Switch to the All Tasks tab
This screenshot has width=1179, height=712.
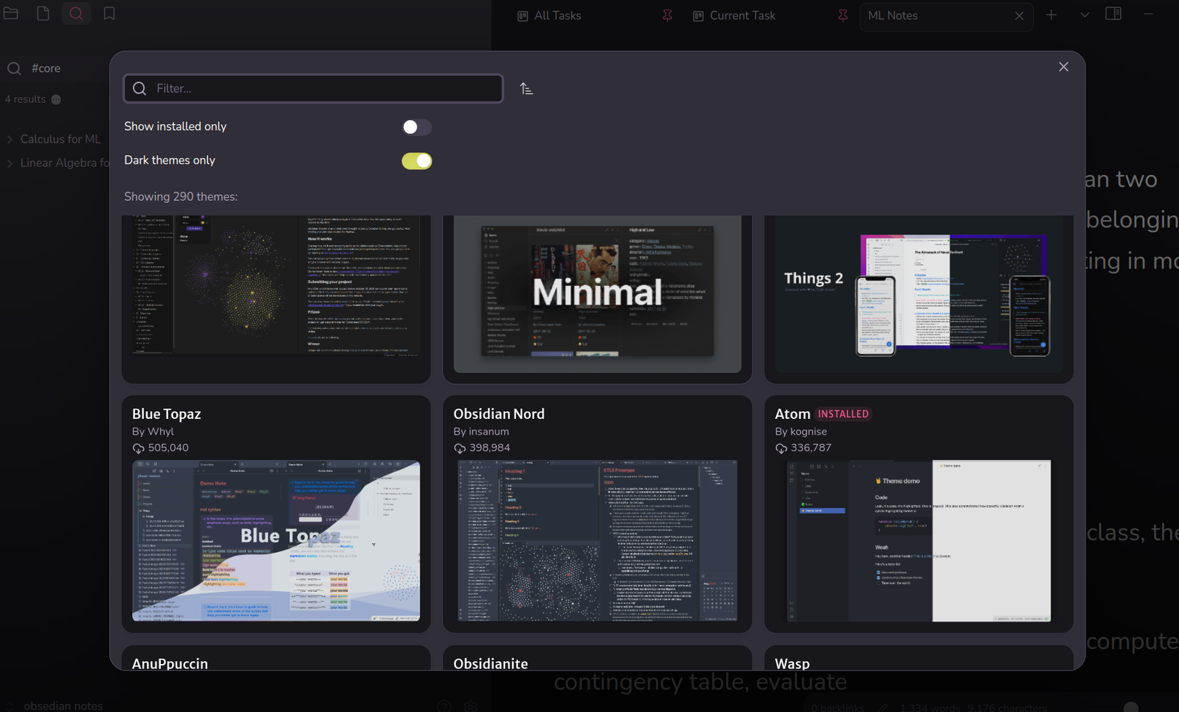pyautogui.click(x=557, y=15)
